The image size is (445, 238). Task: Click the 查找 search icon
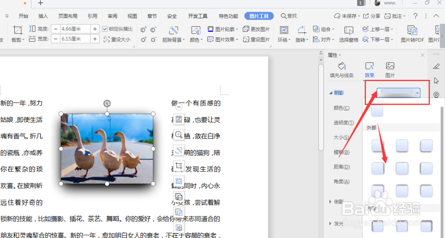tap(289, 16)
